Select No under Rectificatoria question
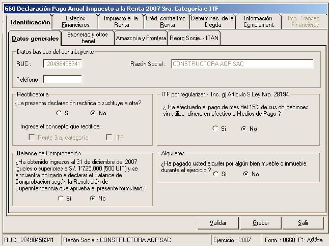 (93, 113)
